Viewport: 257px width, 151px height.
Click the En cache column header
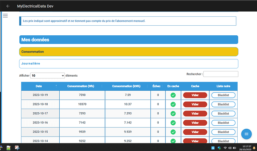[173, 86]
